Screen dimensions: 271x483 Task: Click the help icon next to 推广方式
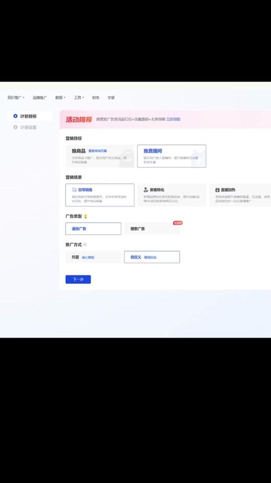(x=85, y=244)
